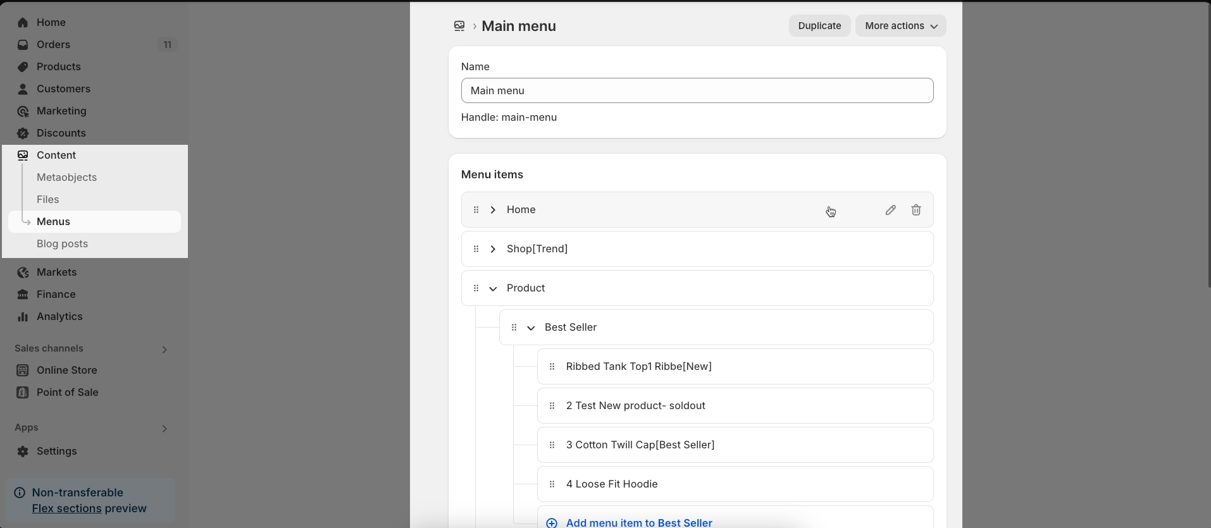
Task: Click the Home icon in sidebar
Action: (23, 23)
